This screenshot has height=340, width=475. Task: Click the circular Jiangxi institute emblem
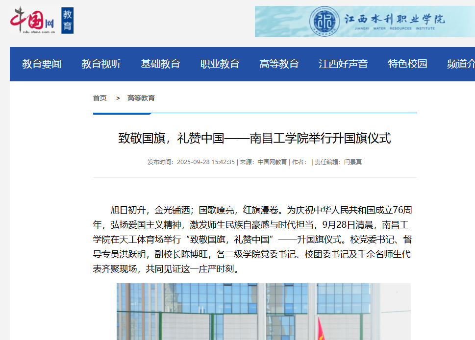click(x=324, y=21)
